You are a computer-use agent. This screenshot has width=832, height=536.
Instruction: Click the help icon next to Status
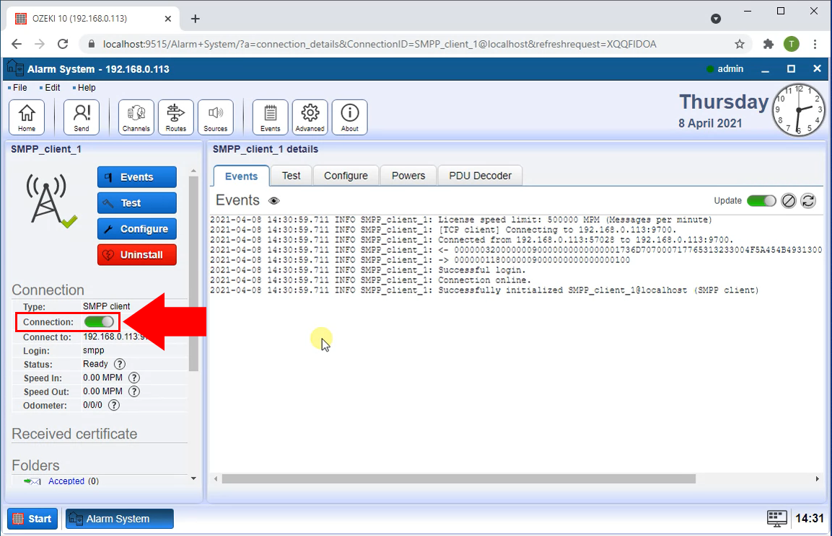pyautogui.click(x=120, y=364)
